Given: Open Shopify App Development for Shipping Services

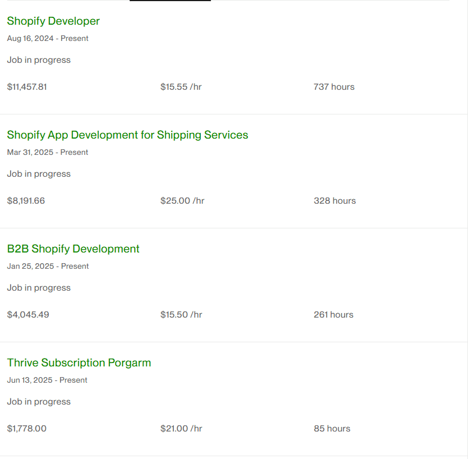Looking at the screenshot, I should click(127, 135).
